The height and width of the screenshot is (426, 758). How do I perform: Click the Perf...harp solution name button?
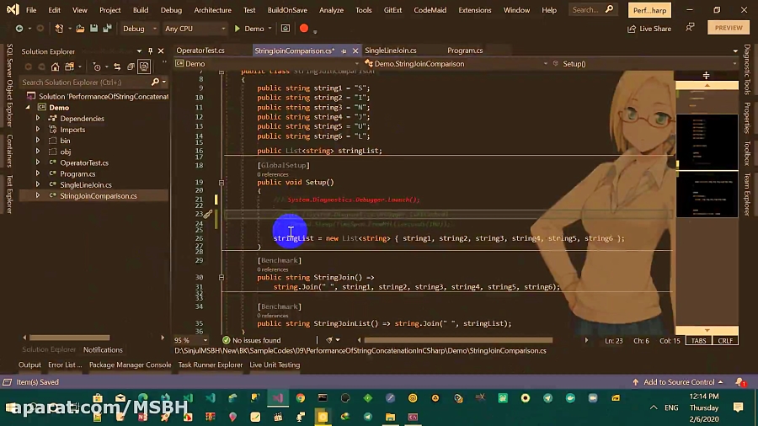pyautogui.click(x=649, y=10)
